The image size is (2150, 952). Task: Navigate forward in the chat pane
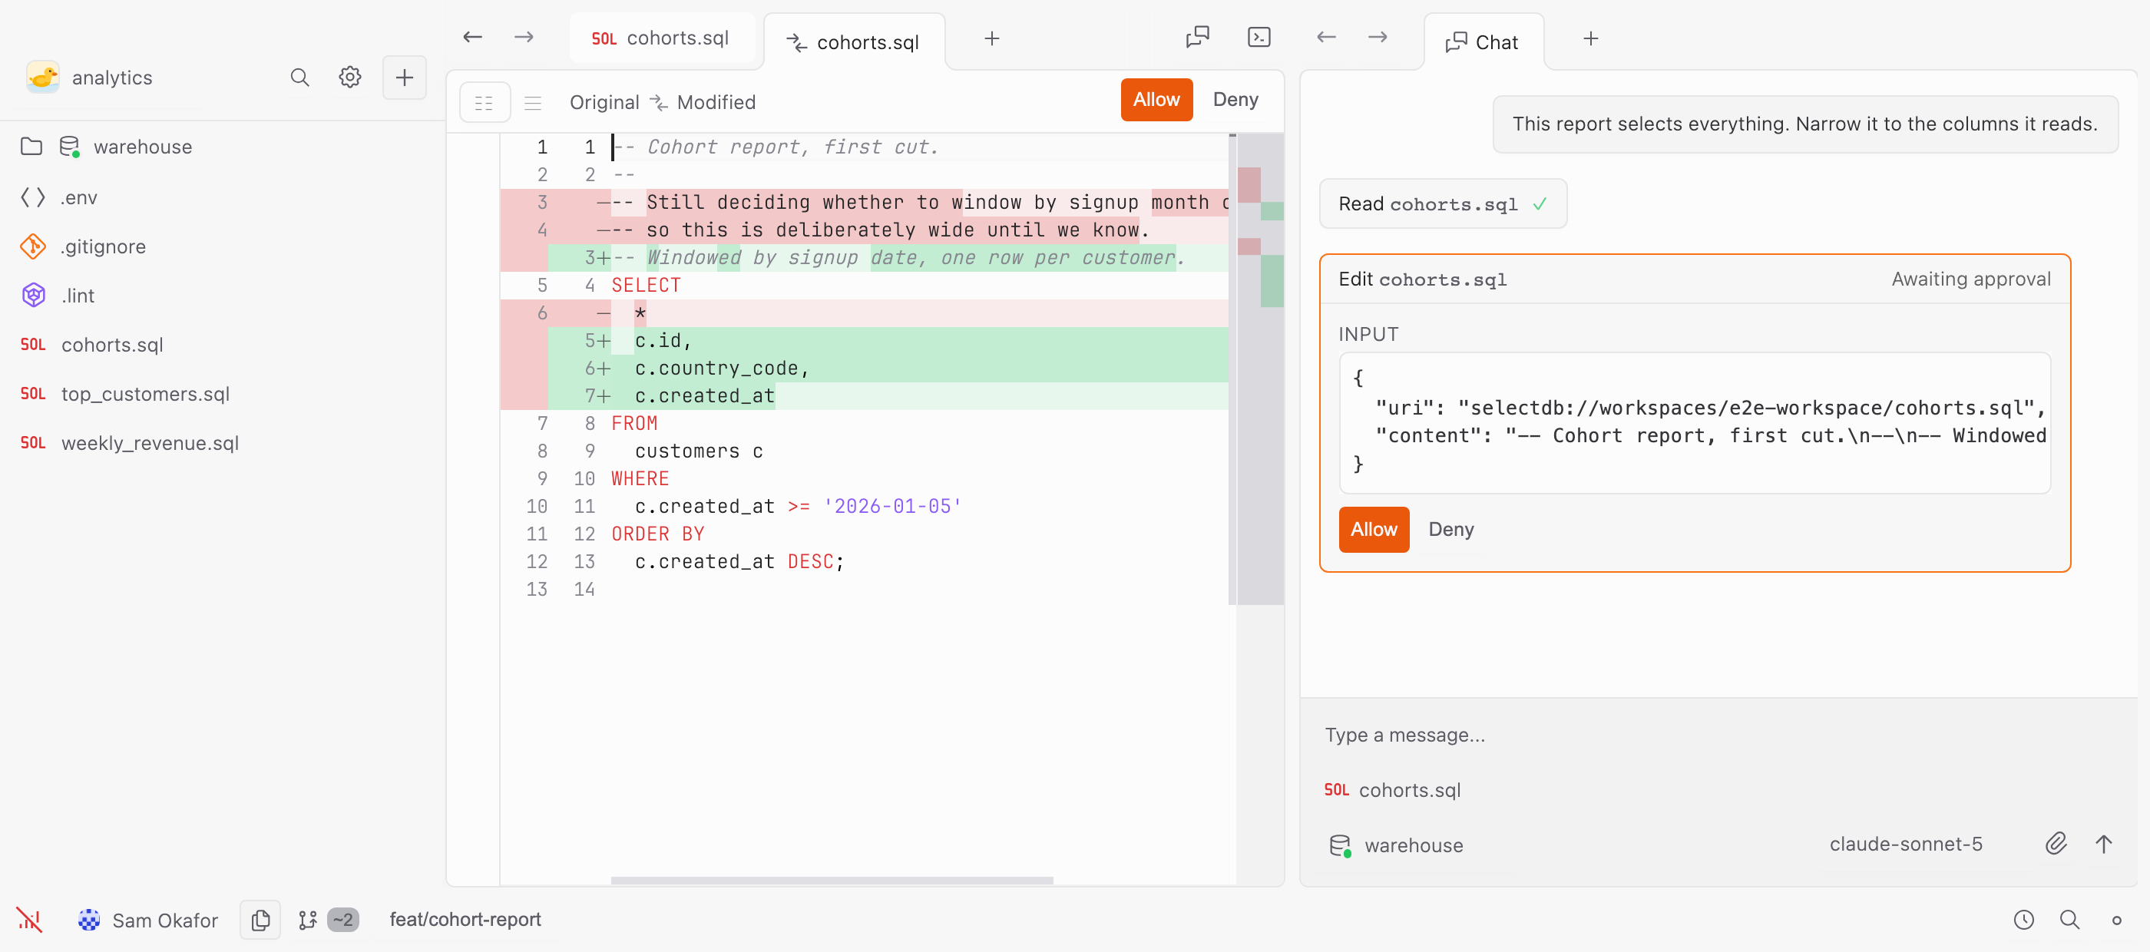coord(1377,38)
